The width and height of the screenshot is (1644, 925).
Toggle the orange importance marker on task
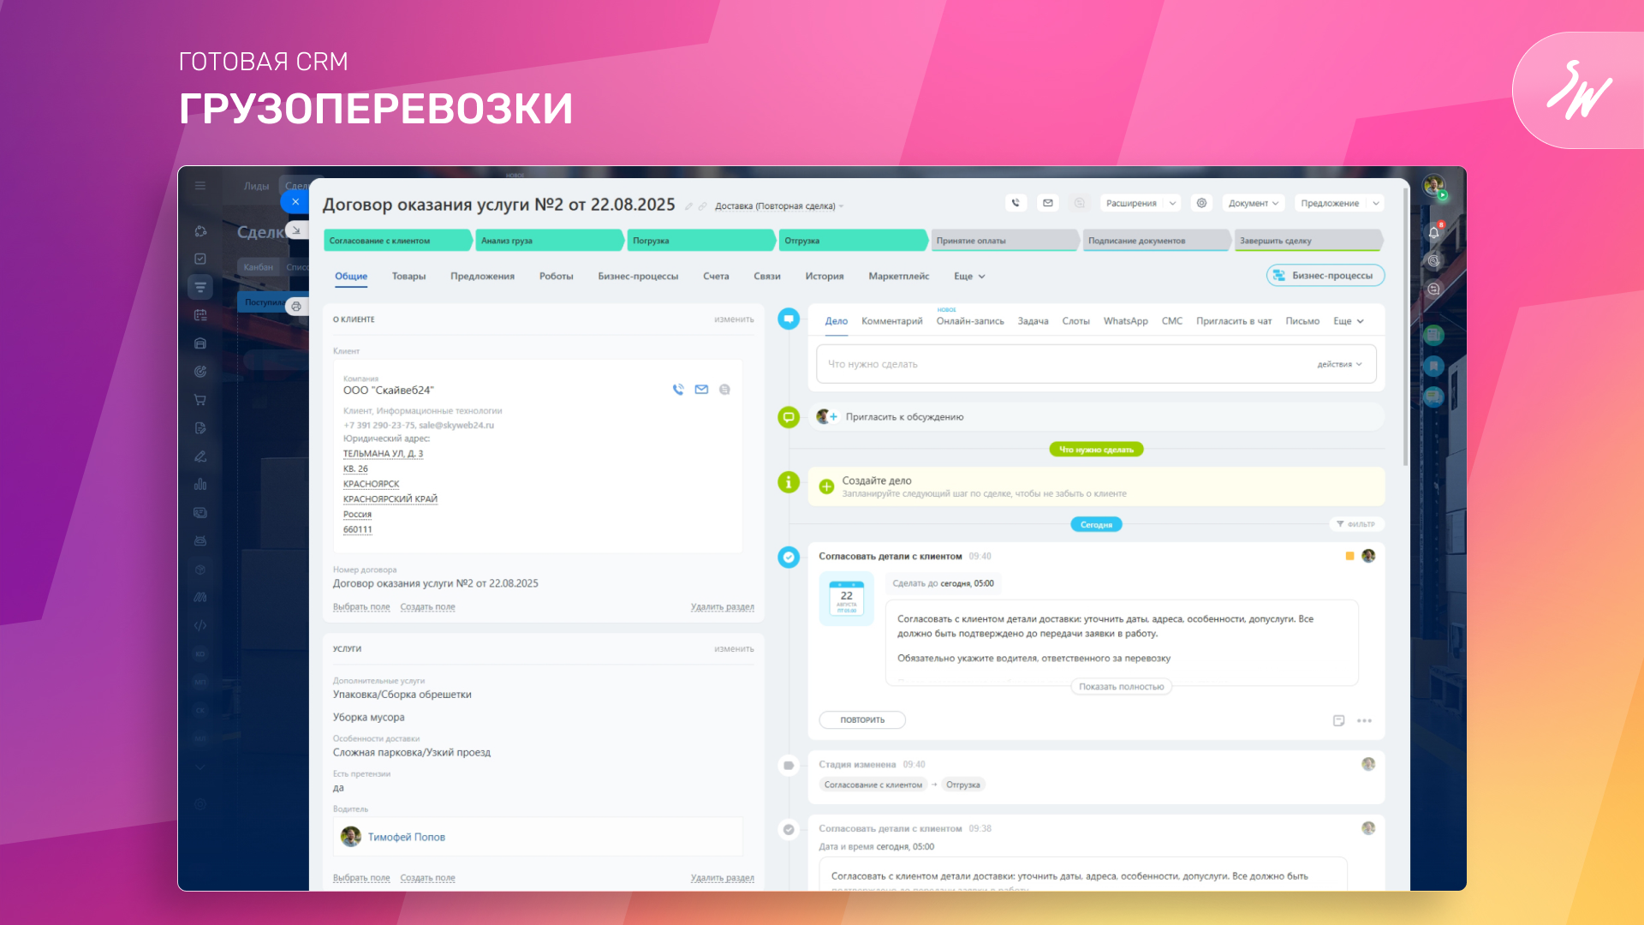click(1349, 557)
